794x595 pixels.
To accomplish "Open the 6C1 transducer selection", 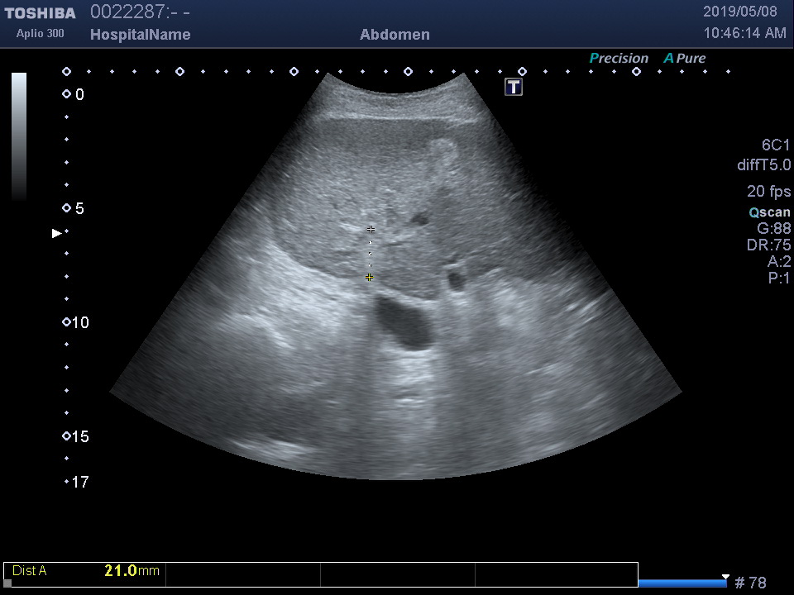I will click(776, 145).
